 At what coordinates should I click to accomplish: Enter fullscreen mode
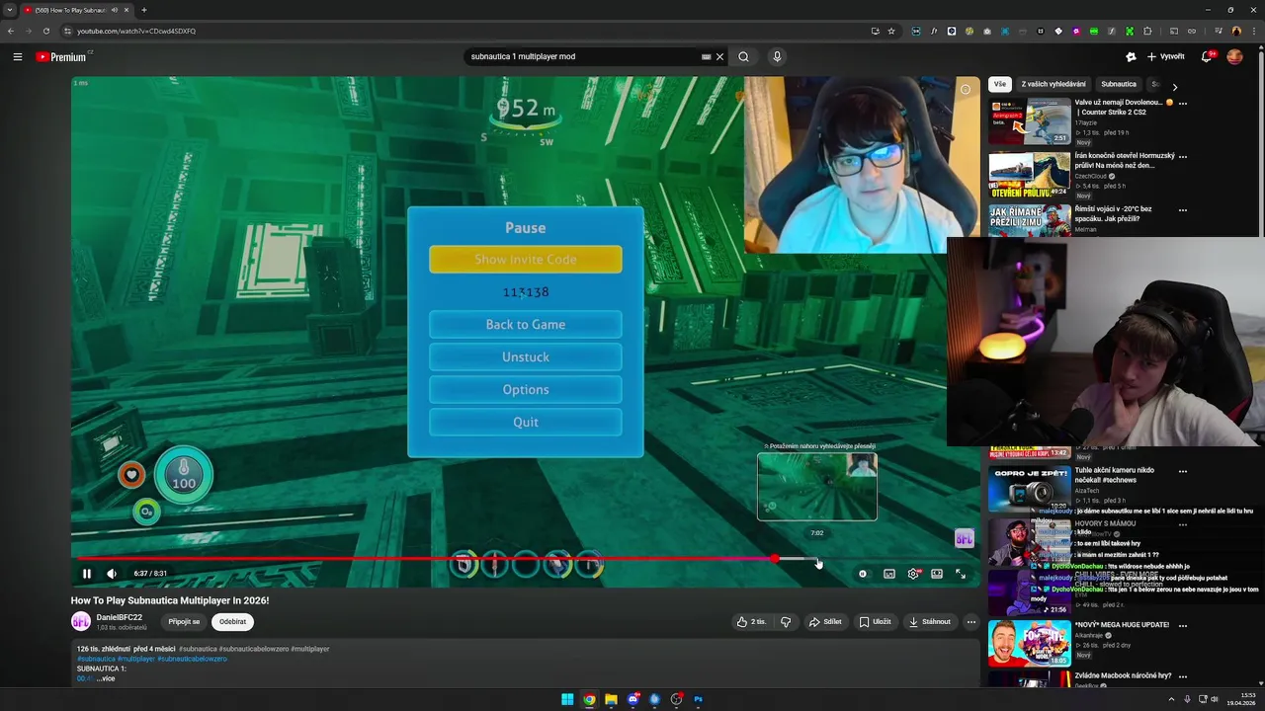[x=961, y=574]
